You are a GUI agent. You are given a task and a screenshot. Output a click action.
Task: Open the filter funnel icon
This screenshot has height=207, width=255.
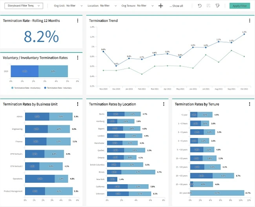point(218,6)
